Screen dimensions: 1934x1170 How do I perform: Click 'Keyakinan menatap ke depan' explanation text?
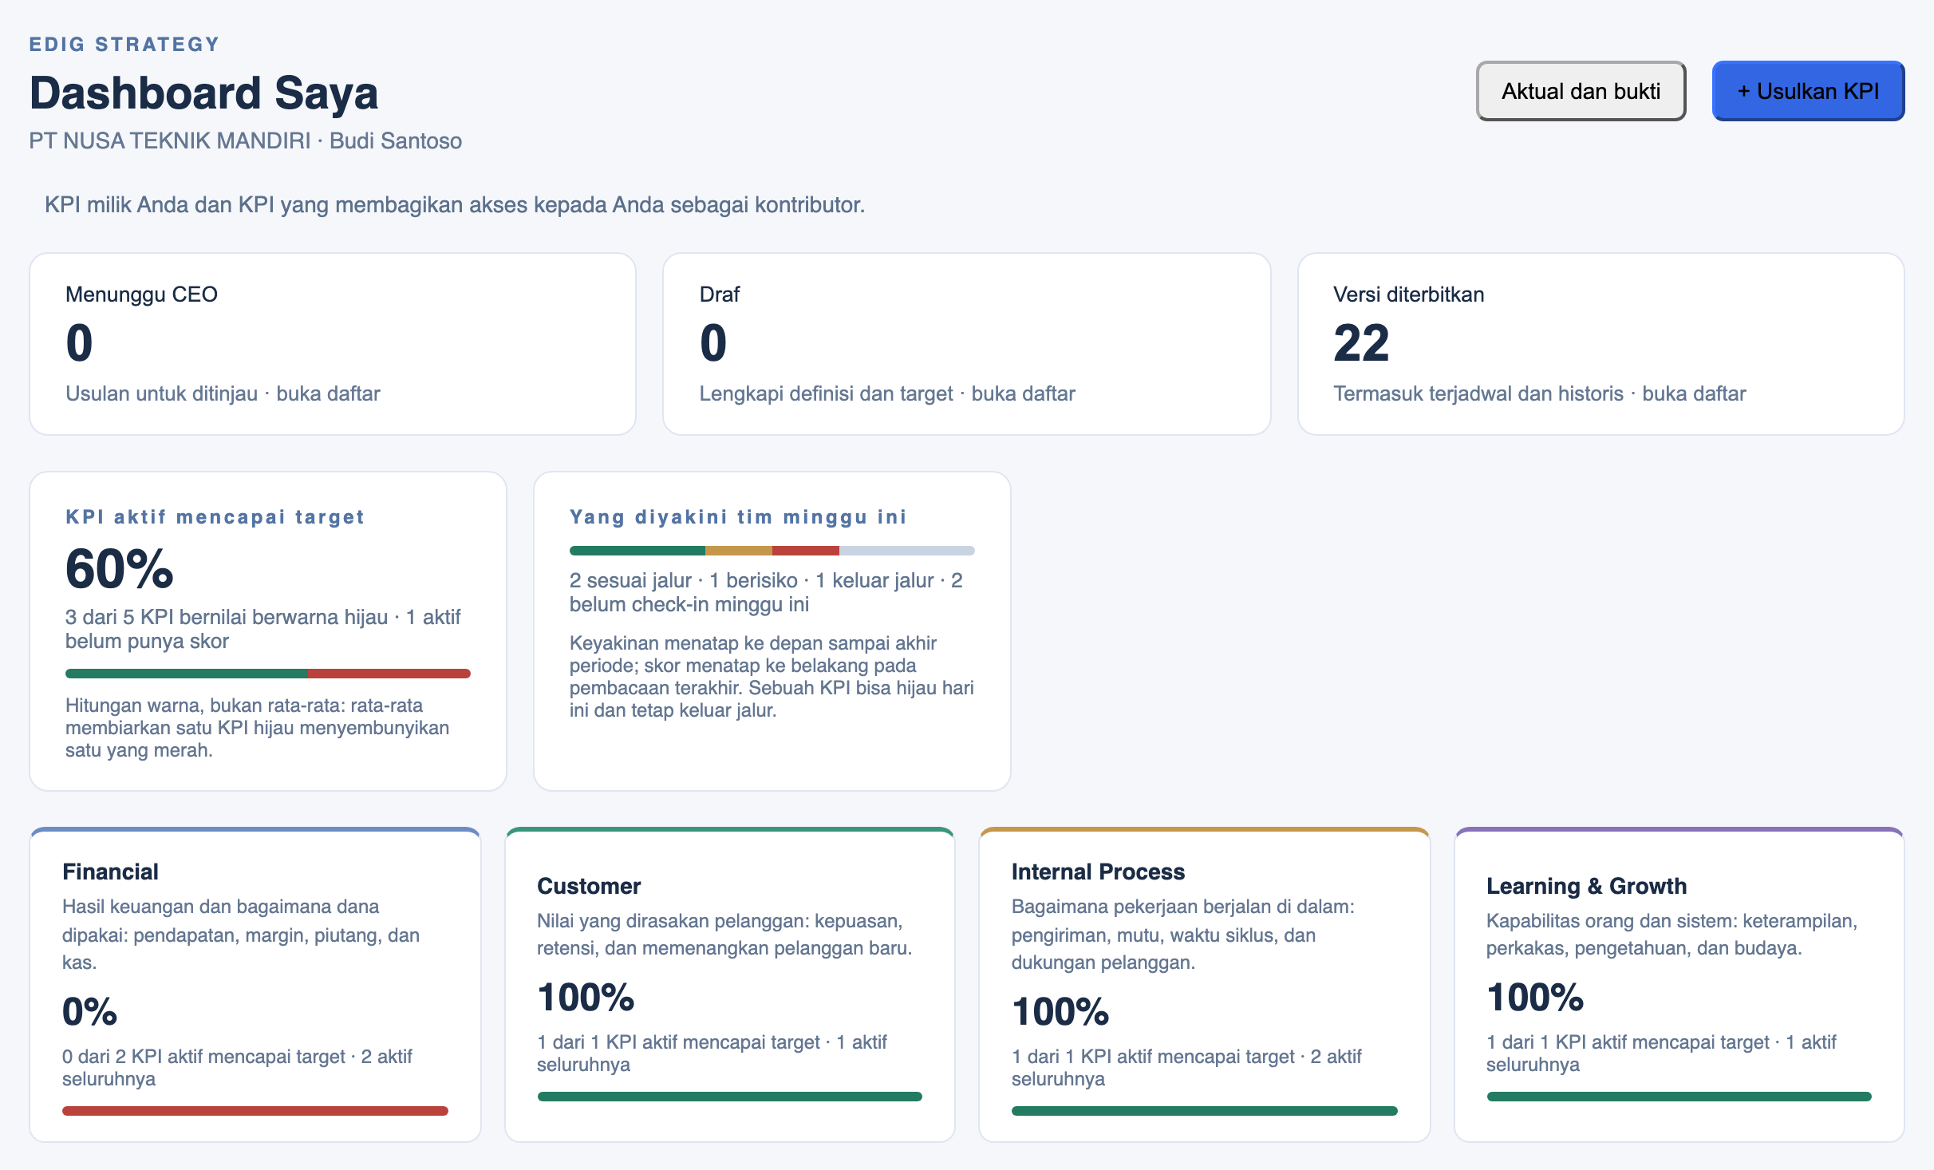[x=772, y=677]
